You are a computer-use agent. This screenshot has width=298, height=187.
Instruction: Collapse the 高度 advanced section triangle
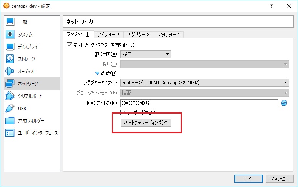coord(97,73)
